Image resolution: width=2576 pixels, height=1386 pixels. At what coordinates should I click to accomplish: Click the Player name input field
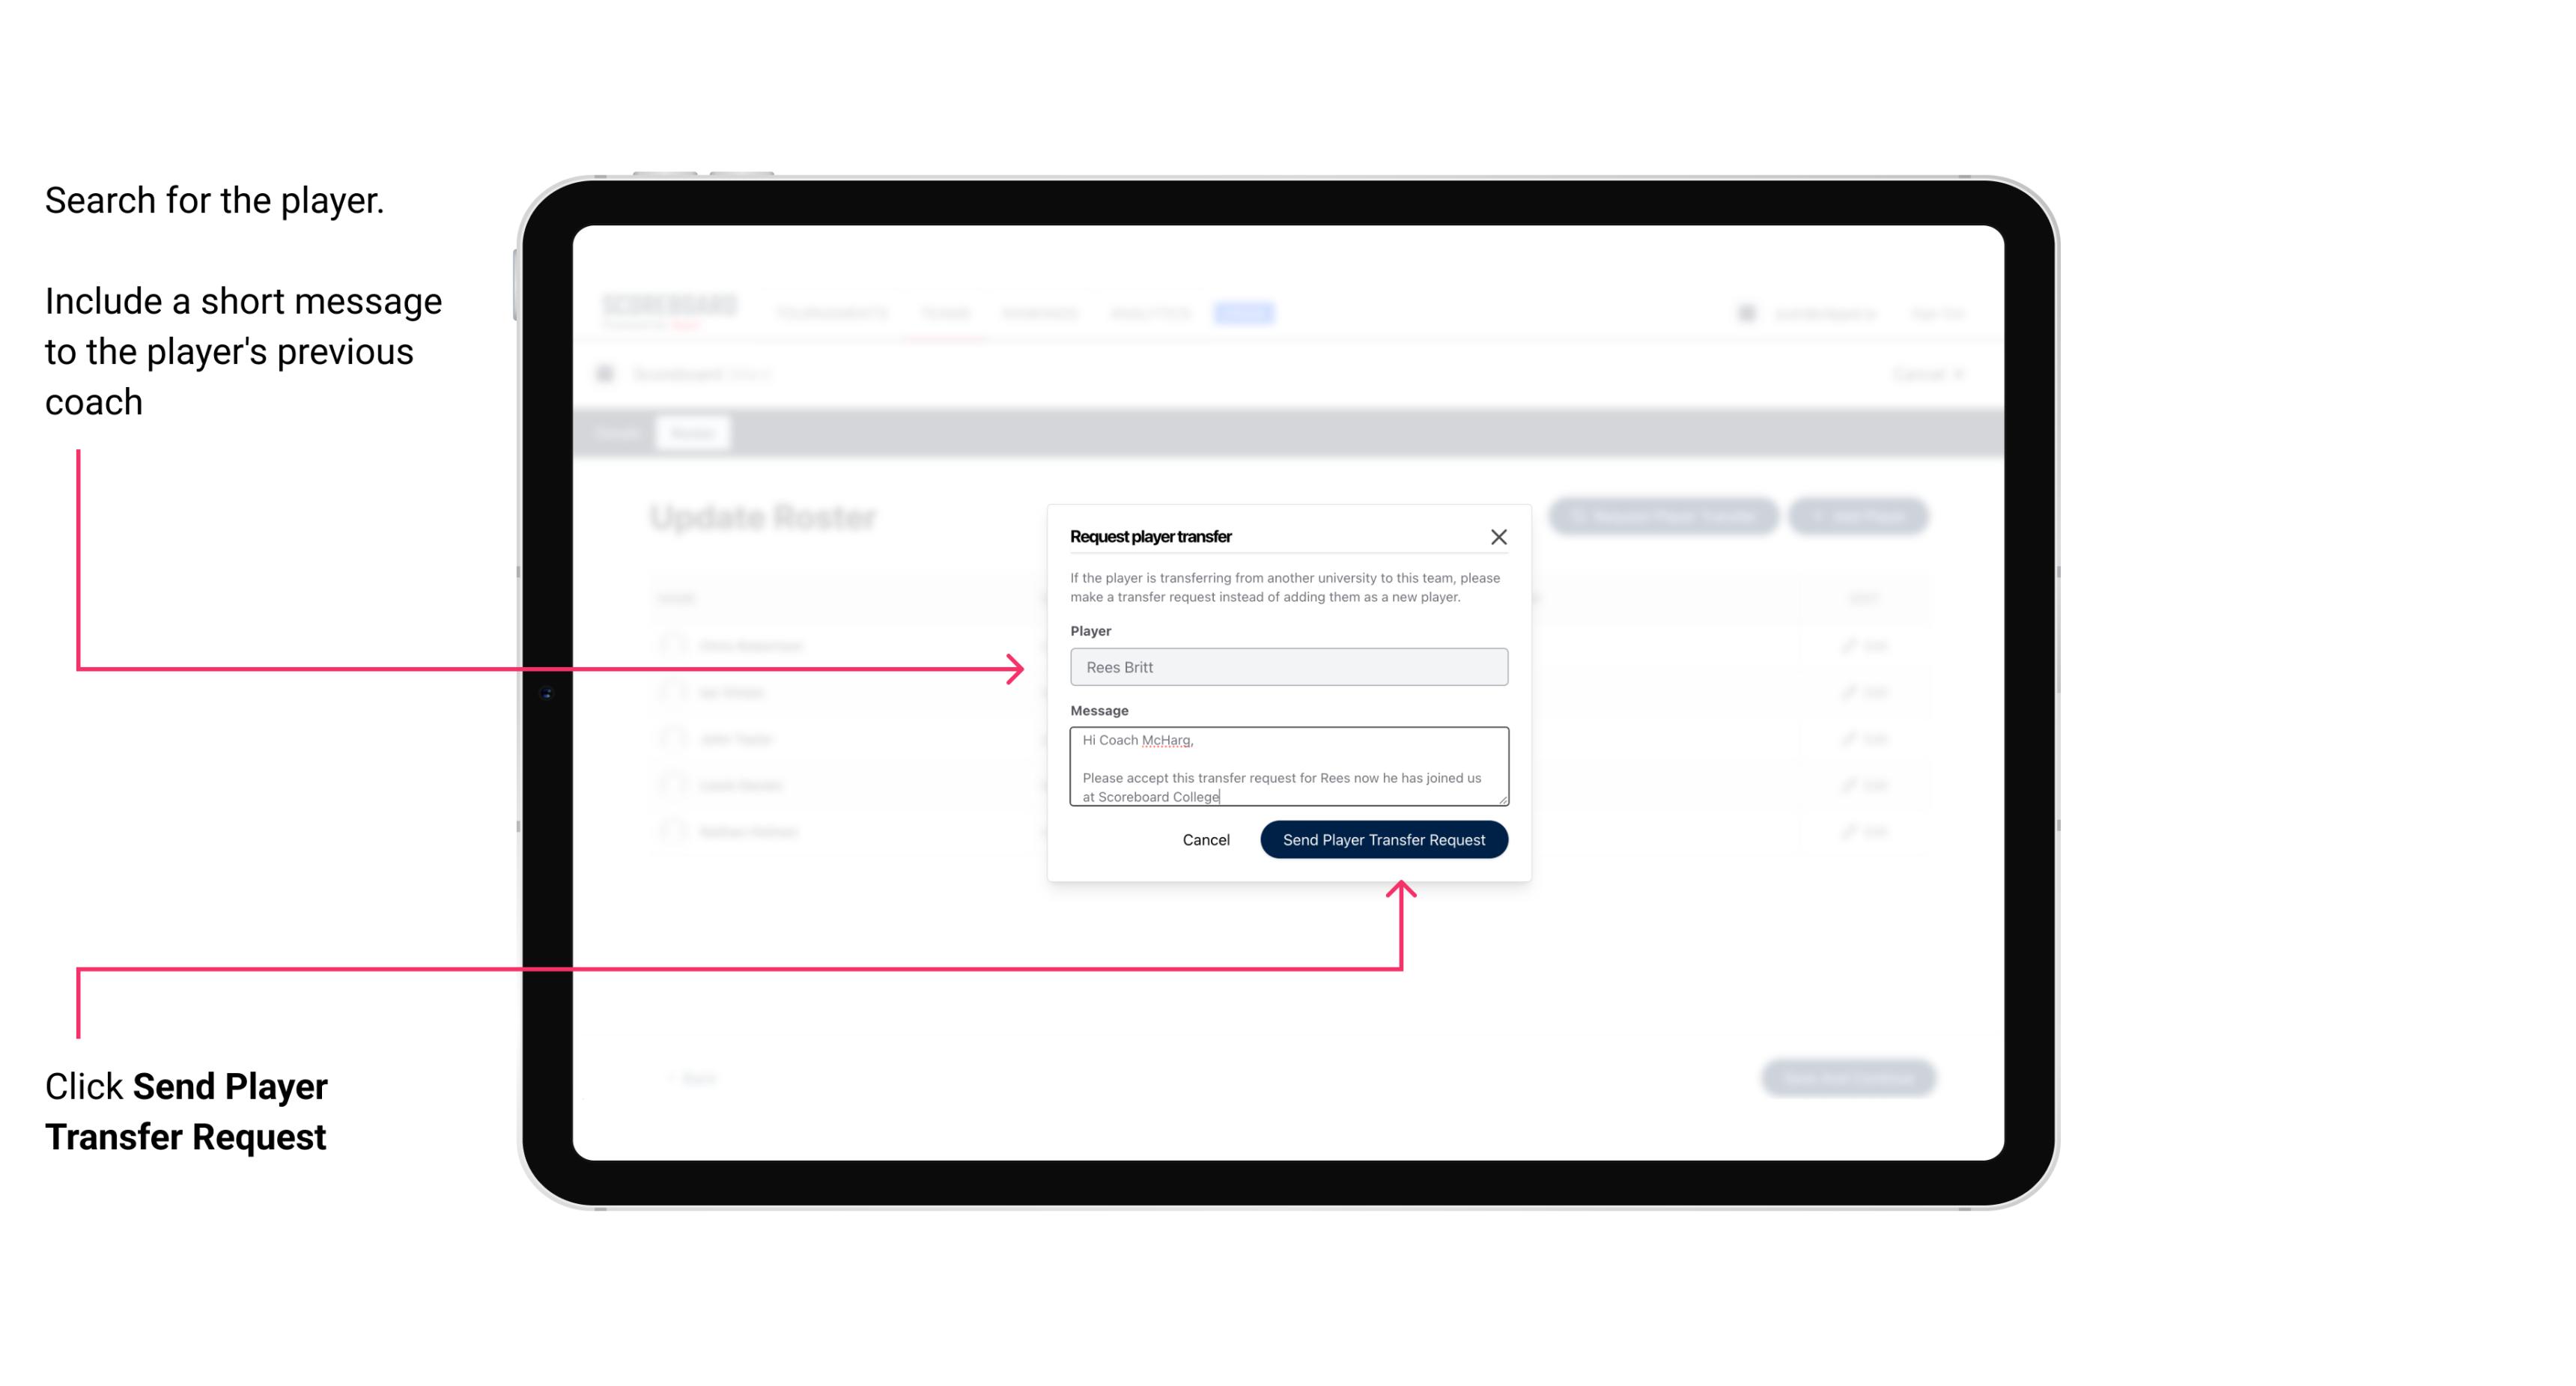click(x=1286, y=667)
